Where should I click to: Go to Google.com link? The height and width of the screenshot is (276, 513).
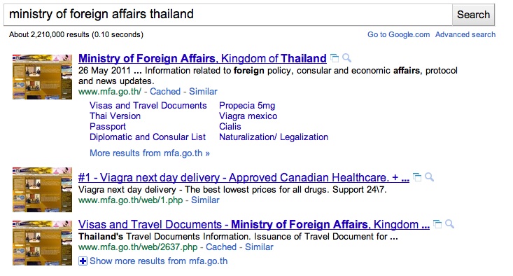[398, 35]
